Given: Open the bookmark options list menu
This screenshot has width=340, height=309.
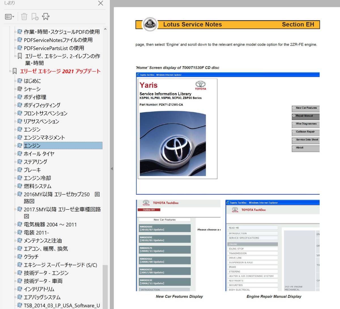Looking at the screenshot, I should click(x=10, y=17).
